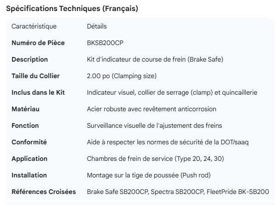
Task: Select the 'Matériau' row label
Action: [x=26, y=109]
